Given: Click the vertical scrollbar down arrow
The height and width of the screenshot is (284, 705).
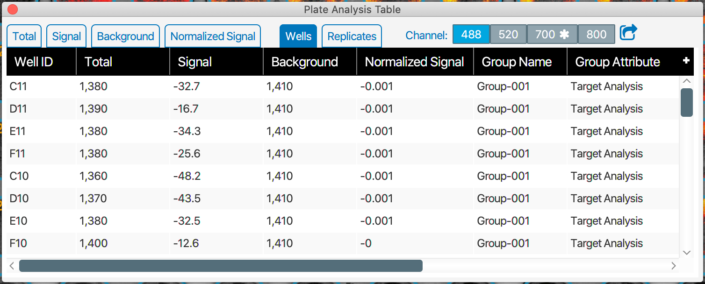Looking at the screenshot, I should click(x=686, y=253).
